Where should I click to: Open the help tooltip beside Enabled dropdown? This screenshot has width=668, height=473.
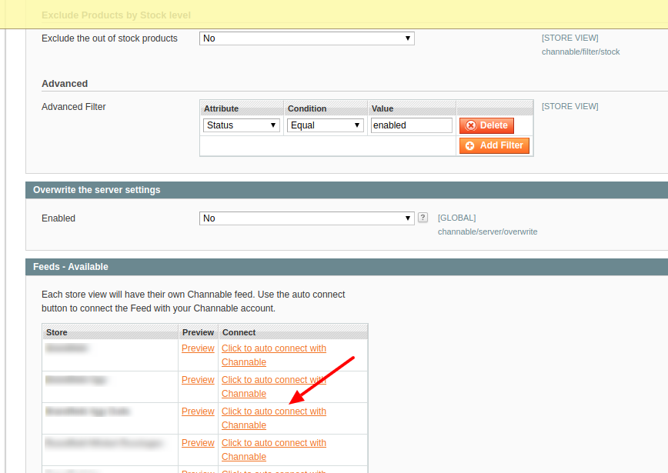[422, 218]
